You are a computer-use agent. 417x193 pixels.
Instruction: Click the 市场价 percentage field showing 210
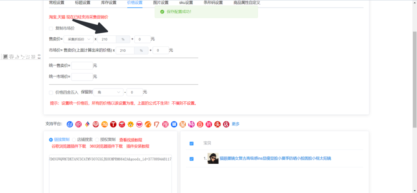point(125,50)
